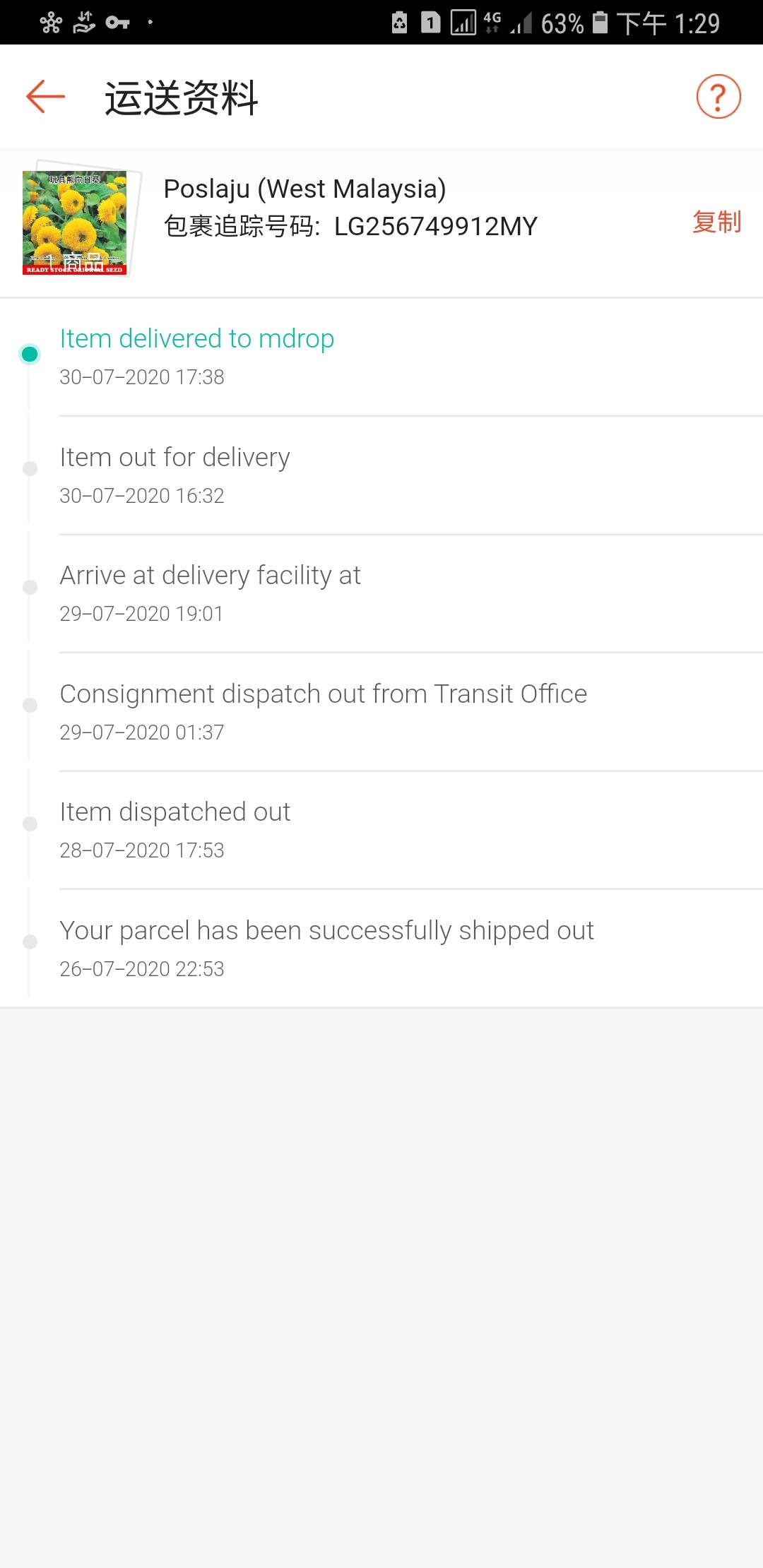Tap the battery icon in status bar
Viewport: 763px width, 1568px height.
600,23
